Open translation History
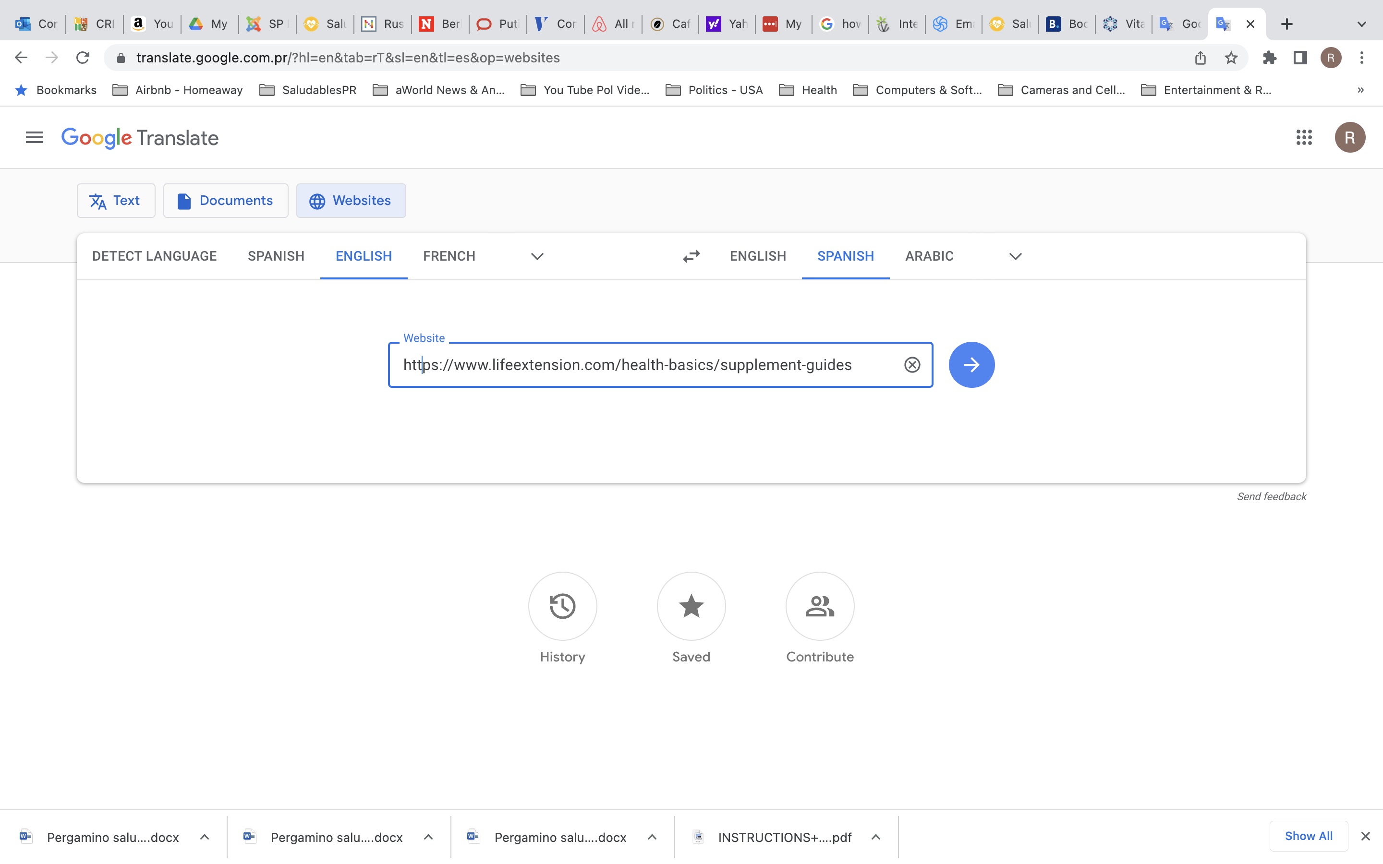The height and width of the screenshot is (864, 1383). coord(562,606)
